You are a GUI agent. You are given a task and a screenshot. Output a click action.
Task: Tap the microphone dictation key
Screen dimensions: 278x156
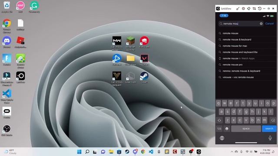coord(270,138)
